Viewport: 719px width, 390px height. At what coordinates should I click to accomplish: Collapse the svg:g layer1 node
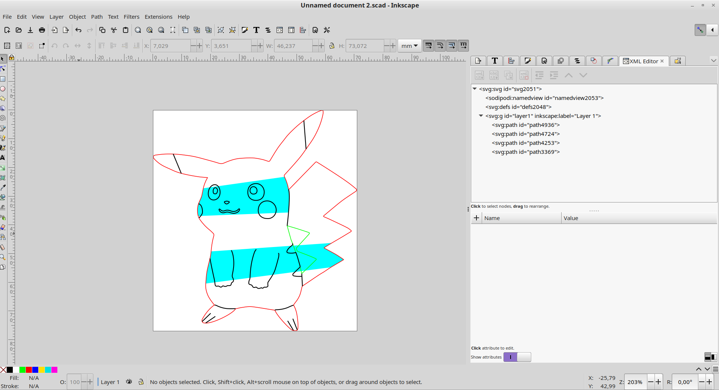tap(481, 116)
